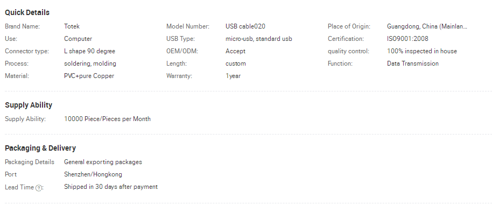Click the Quick Details heading

(27, 12)
